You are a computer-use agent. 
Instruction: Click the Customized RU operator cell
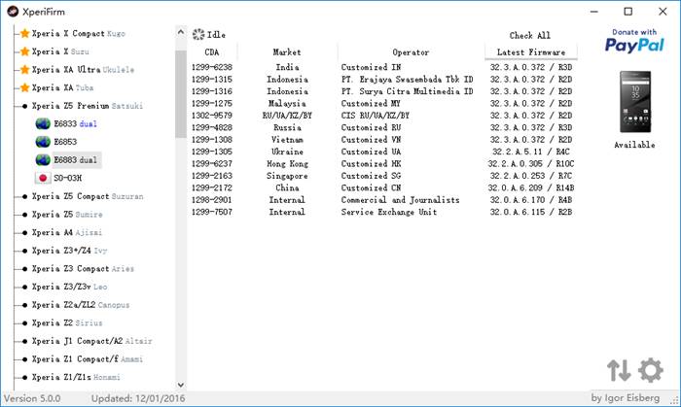(371, 128)
